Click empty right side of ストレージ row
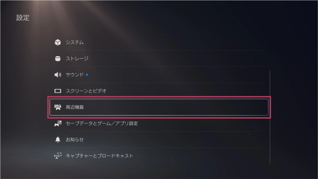 pyautogui.click(x=212, y=59)
